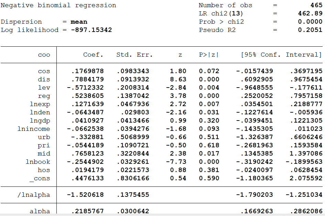Select the '[95% Conf. Interval]' header
The width and height of the screenshot is (325, 216).
click(281, 55)
